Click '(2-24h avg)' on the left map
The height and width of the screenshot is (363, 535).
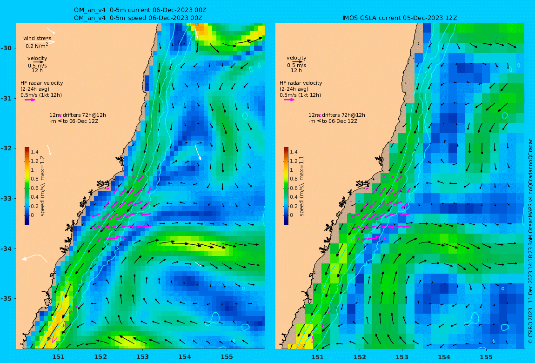(x=35, y=89)
